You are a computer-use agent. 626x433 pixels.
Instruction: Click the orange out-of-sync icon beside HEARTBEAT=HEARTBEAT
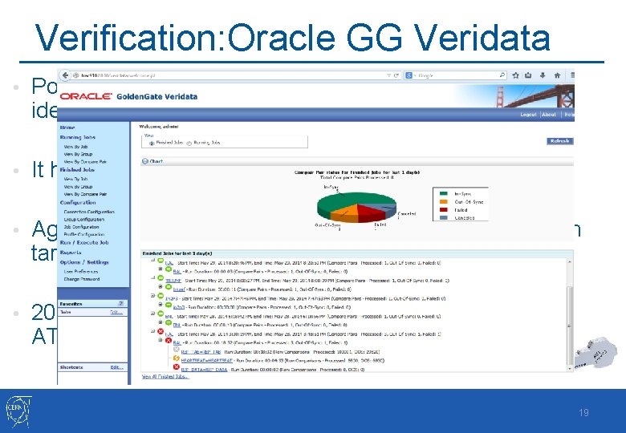coord(176,358)
